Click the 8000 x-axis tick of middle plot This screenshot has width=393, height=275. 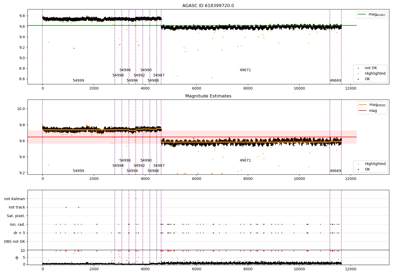click(248, 179)
